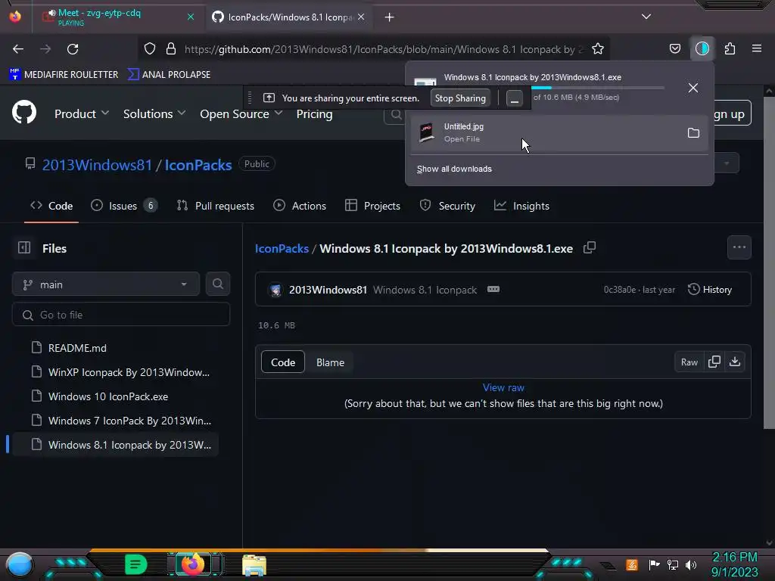The height and width of the screenshot is (581, 775).
Task: Open File Explorer from the taskbar
Action: [254, 564]
